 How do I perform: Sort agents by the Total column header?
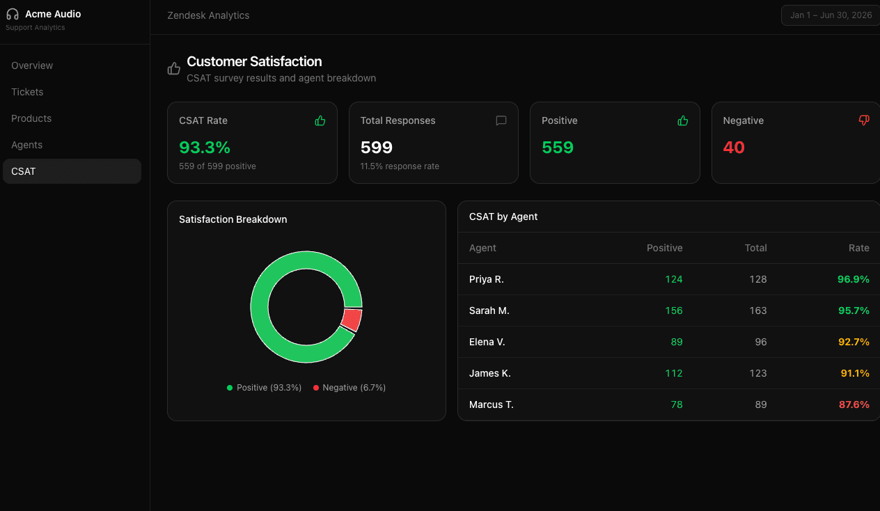tap(756, 248)
